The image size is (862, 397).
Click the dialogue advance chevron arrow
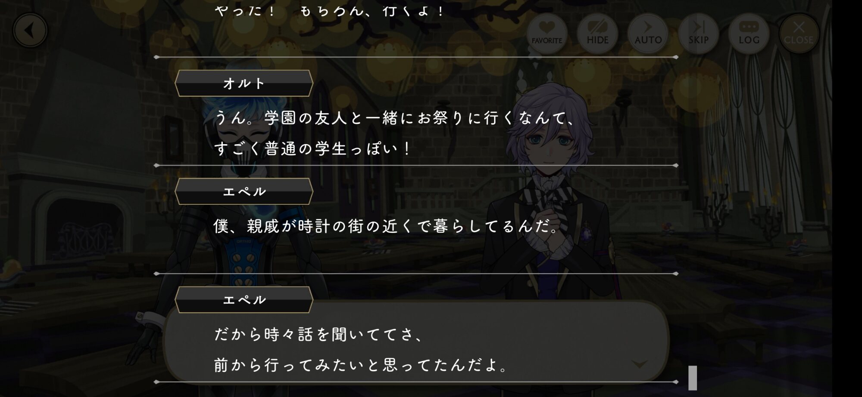639,364
